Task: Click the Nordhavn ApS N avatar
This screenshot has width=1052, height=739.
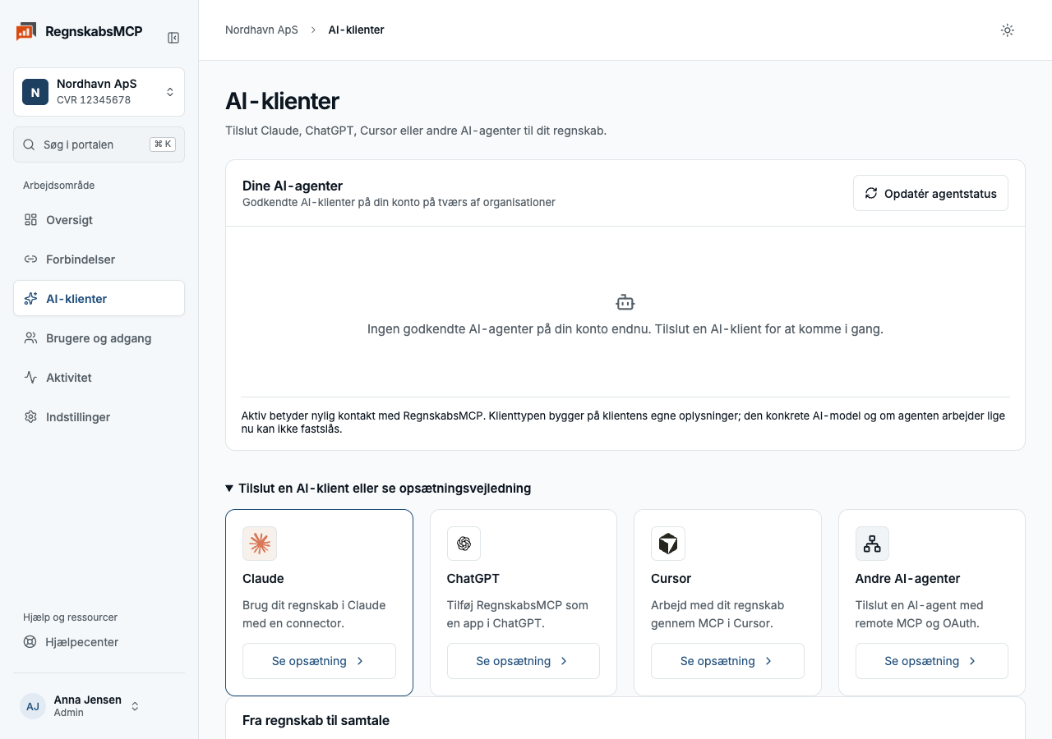Action: pos(35,92)
